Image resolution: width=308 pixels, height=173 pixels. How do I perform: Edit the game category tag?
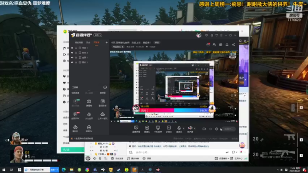click(x=118, y=47)
